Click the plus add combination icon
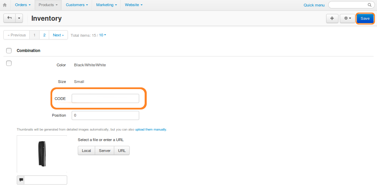This screenshot has height=187, width=377. tap(332, 18)
